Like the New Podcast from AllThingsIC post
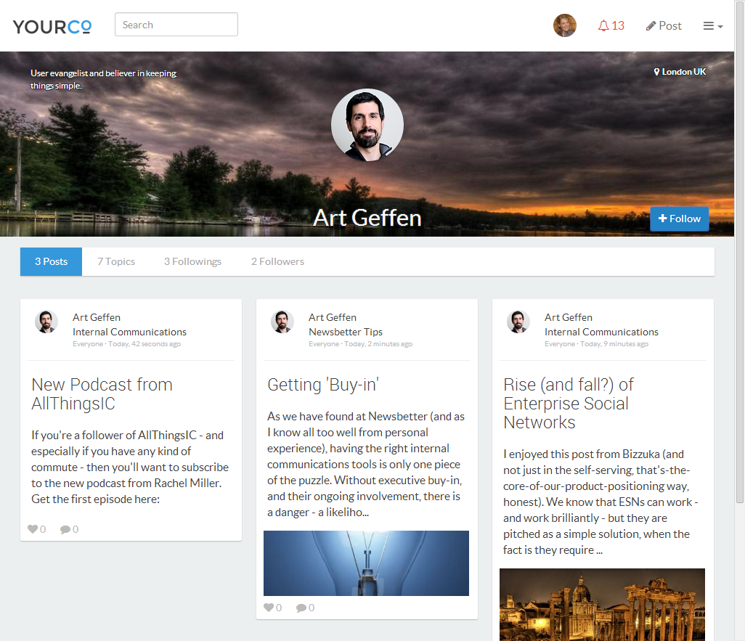Viewport: 745px width, 641px height. click(33, 529)
